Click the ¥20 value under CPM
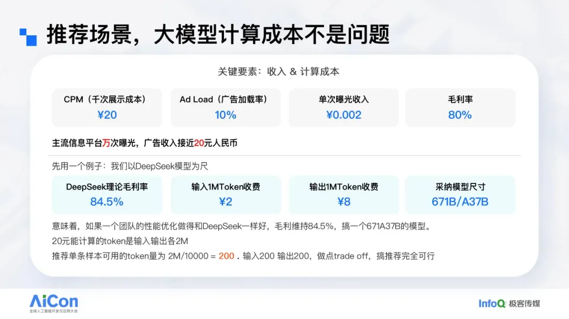 pos(107,115)
